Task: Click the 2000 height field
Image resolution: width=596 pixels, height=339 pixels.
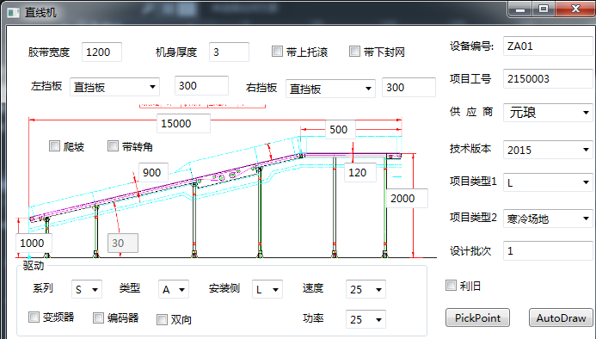Action: pyautogui.click(x=407, y=198)
